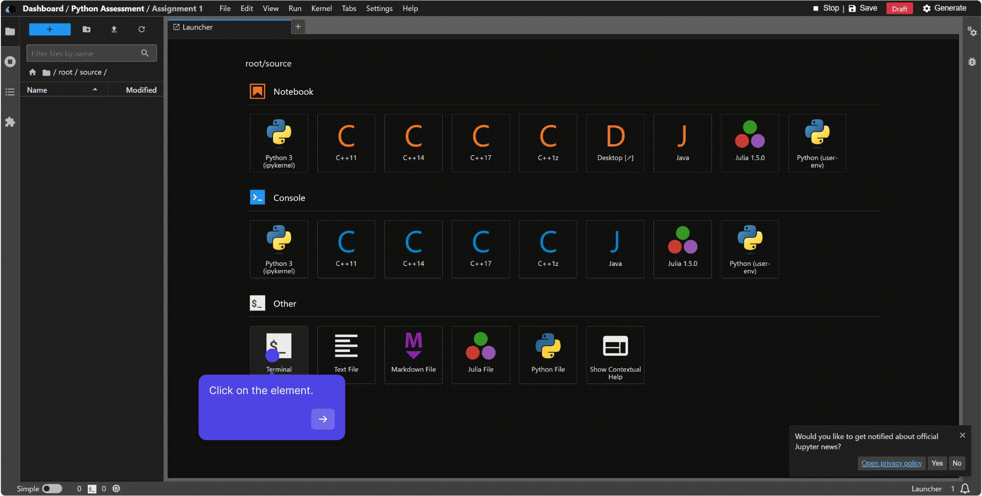Create a new Python File
Screen dimensions: 982x496
548,355
